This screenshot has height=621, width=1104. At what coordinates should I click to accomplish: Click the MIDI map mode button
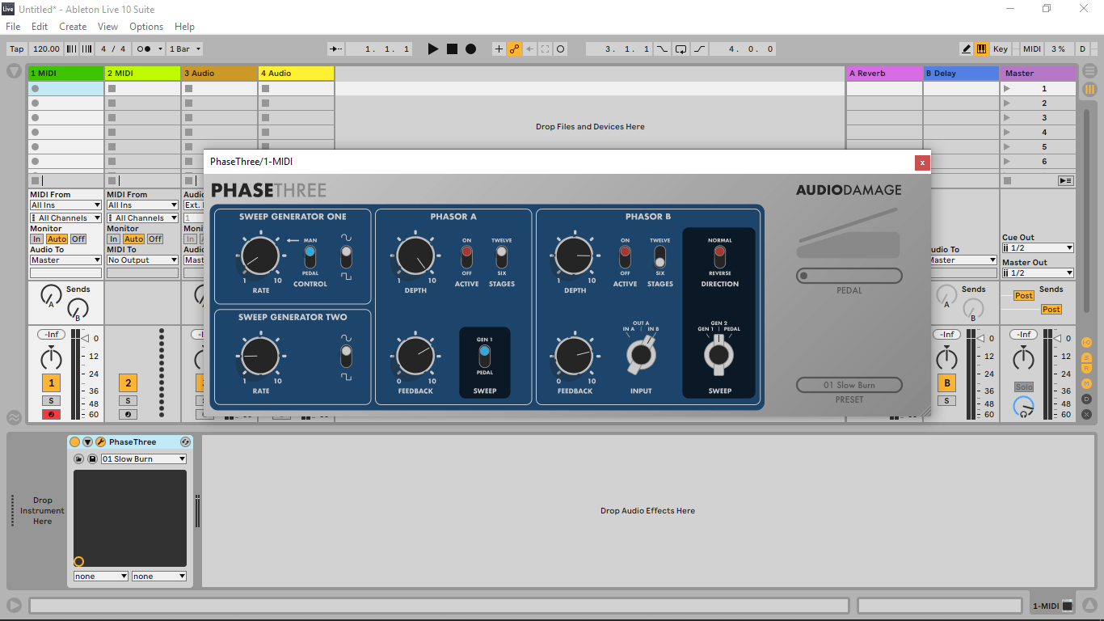(x=1032, y=49)
